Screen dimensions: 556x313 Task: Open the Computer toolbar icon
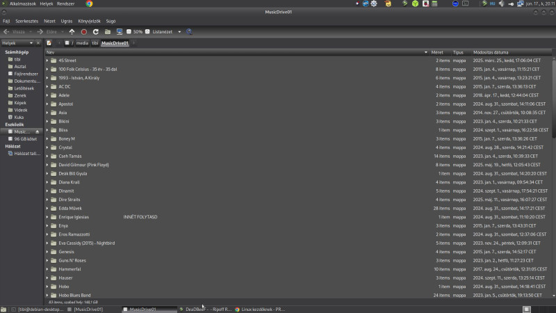click(x=120, y=31)
